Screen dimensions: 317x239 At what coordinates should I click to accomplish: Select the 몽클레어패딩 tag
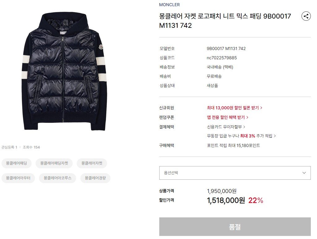[16, 163]
